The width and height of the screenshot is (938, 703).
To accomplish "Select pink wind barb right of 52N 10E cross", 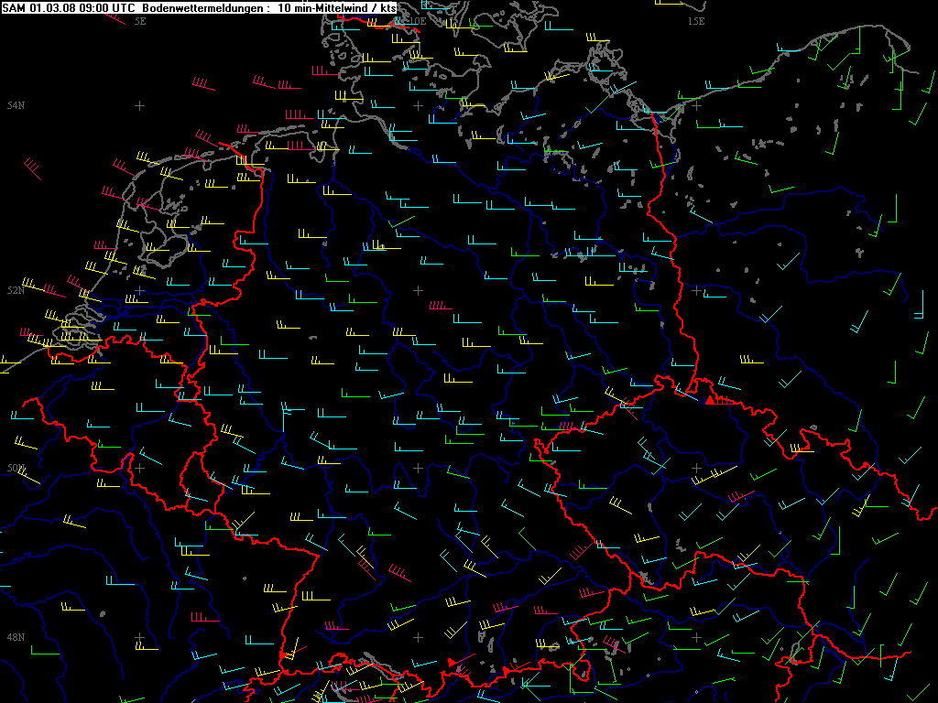I will click(440, 306).
